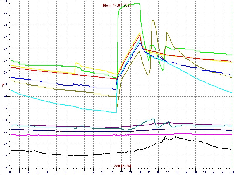The height and width of the screenshot is (175, 234).
Task: Select the '65' temperature axis label
Action: [5, 37]
